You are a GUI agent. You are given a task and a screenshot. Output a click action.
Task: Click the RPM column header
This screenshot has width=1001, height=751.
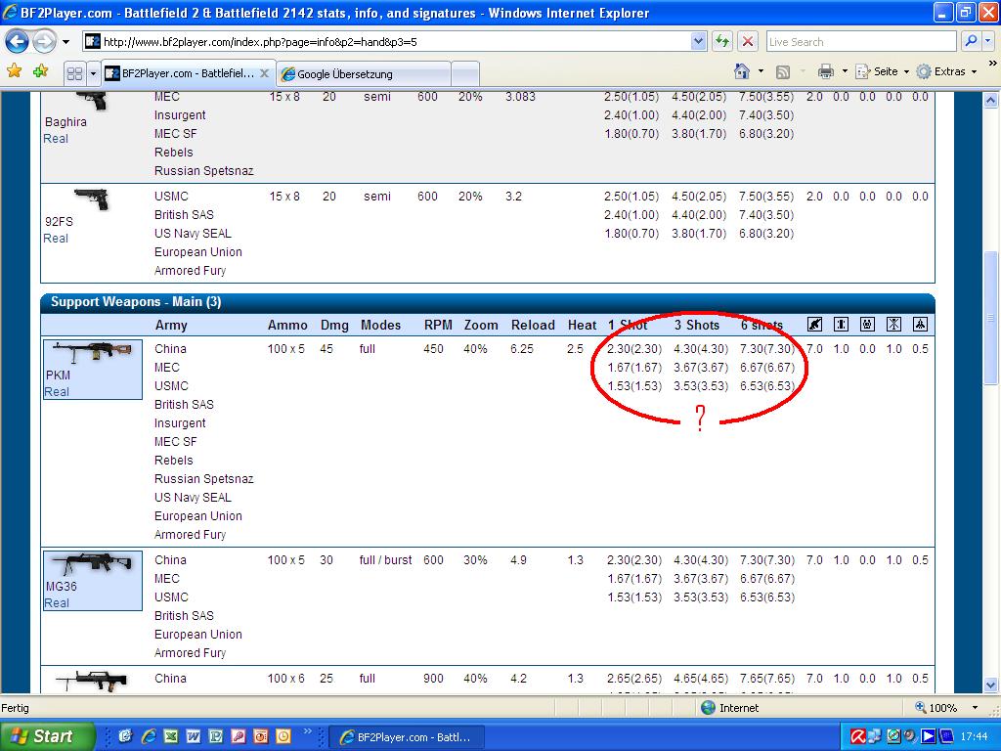click(438, 325)
